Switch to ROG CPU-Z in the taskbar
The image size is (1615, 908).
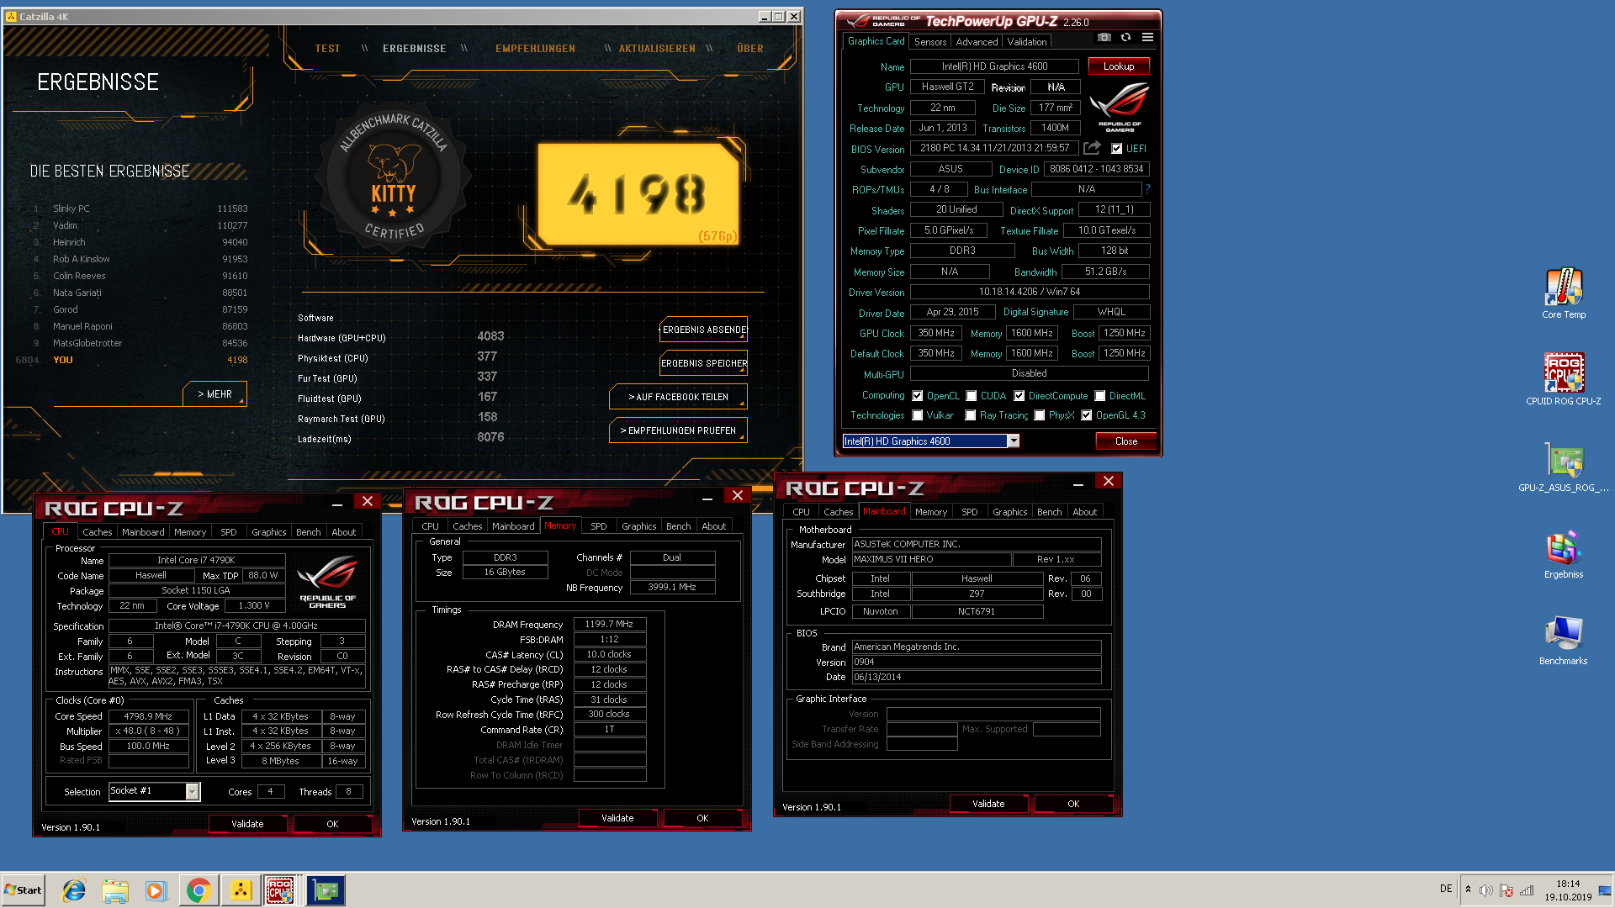(281, 890)
